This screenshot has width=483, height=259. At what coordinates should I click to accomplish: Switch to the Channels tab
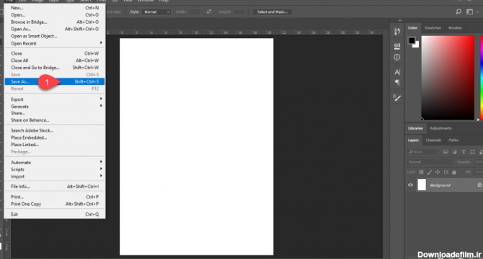point(433,140)
